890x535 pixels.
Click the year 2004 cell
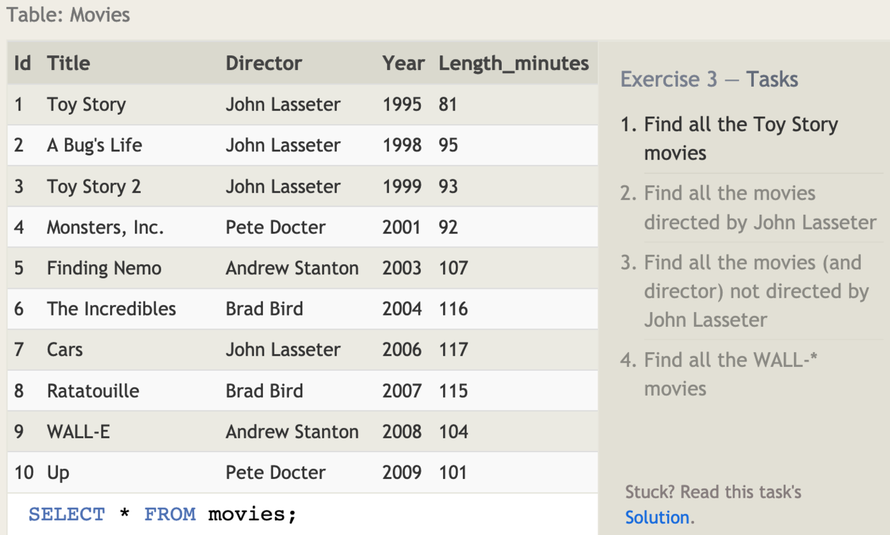click(x=402, y=309)
